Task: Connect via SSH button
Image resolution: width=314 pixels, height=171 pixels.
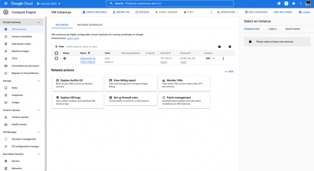Action: (x=208, y=59)
